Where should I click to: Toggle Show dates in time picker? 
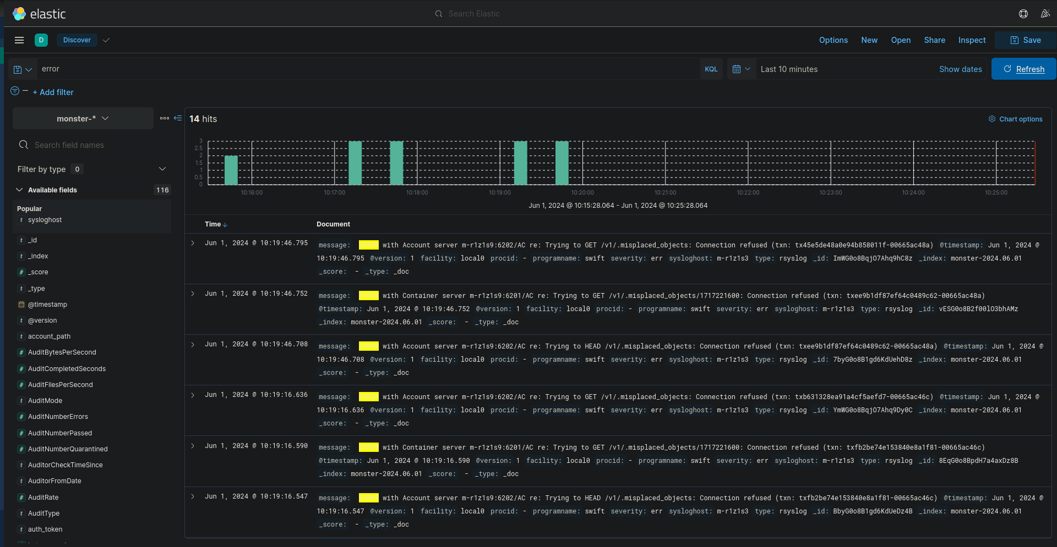pos(960,69)
